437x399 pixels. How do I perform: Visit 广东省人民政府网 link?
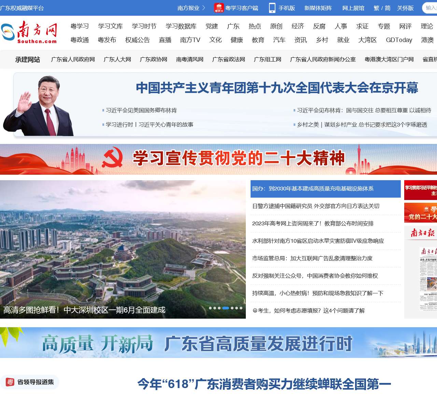click(x=73, y=59)
